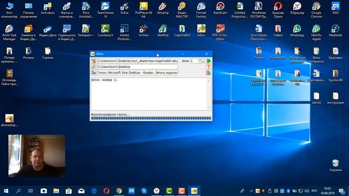Start conversion with the green play button

click(209, 61)
